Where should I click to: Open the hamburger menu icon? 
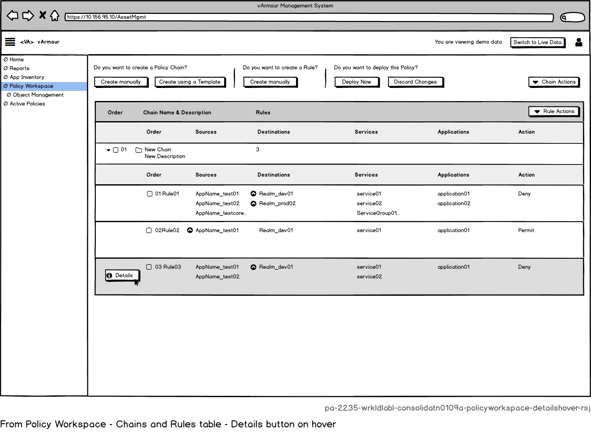(x=10, y=42)
